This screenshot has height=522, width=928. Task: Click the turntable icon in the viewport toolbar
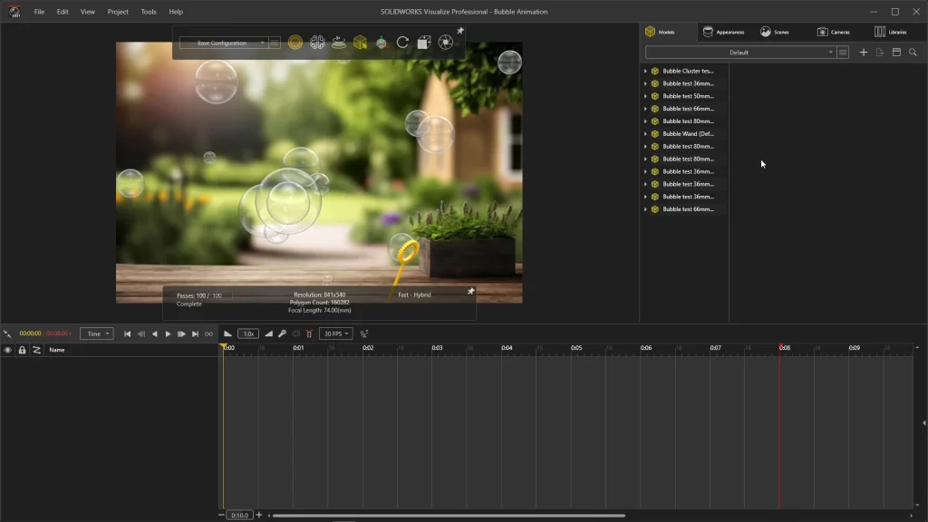click(339, 43)
